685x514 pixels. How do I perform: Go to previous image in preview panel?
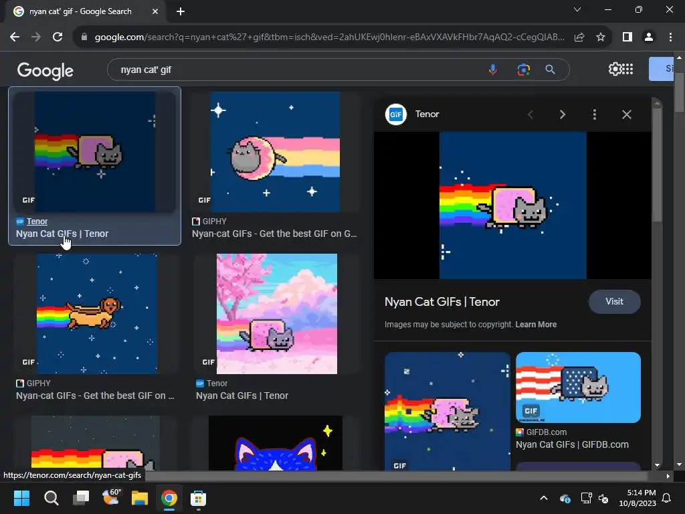[x=530, y=114]
